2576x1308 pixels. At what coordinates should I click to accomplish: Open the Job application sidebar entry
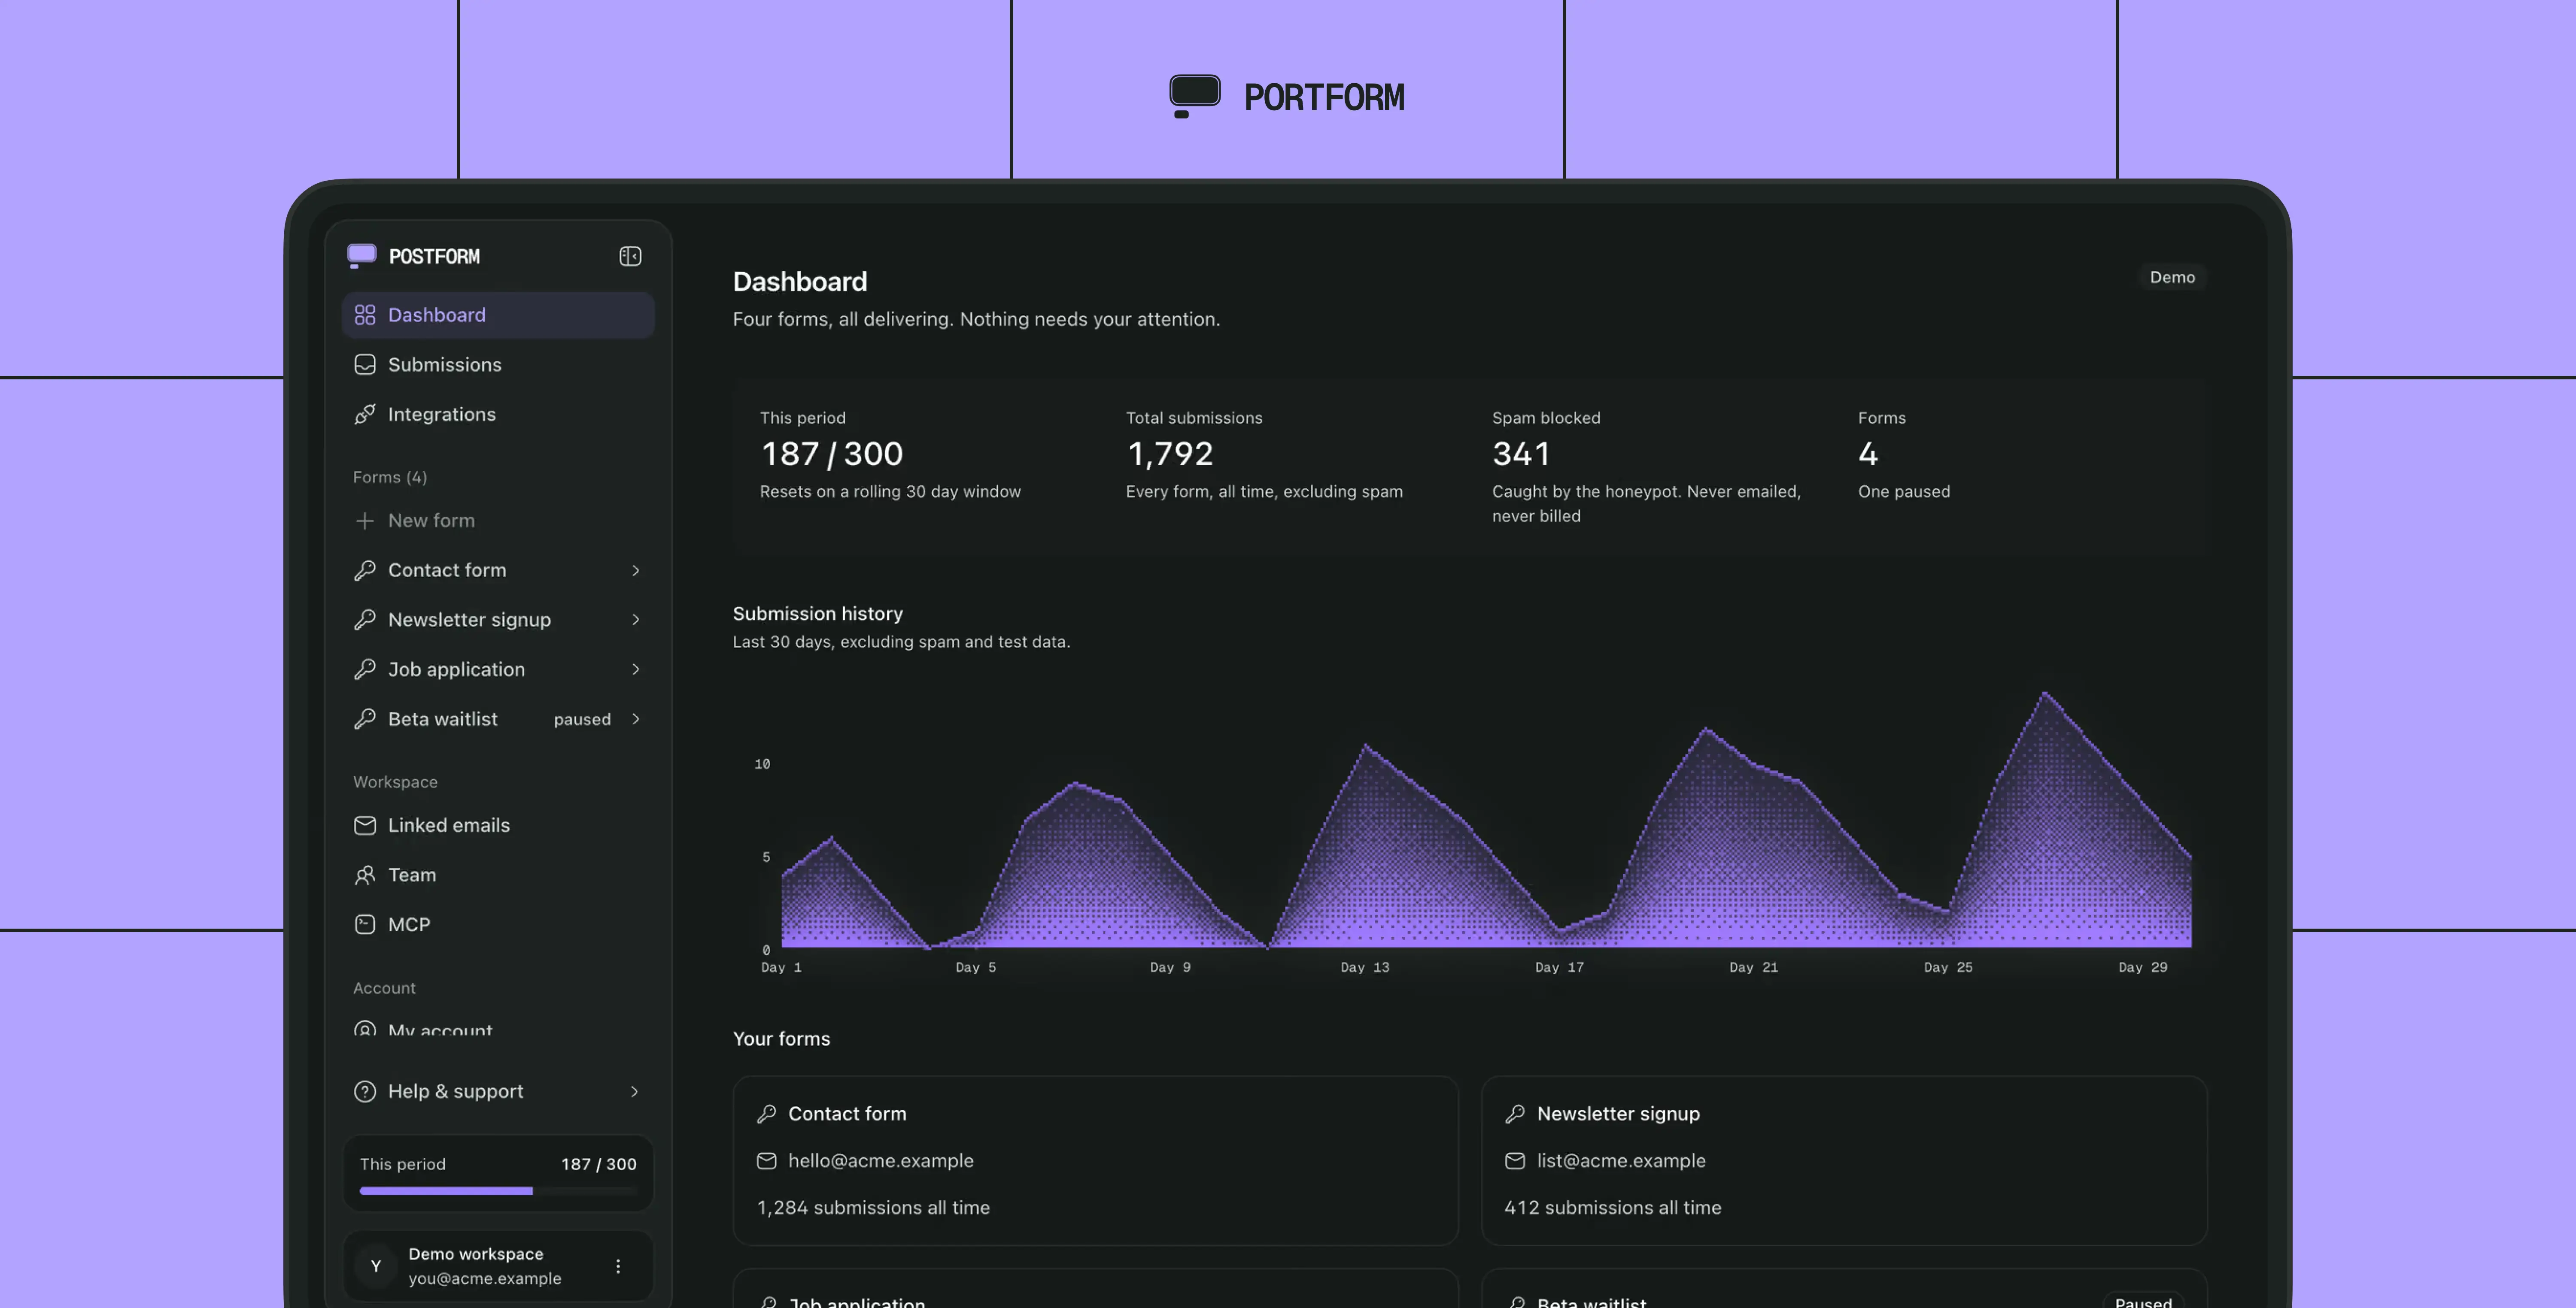498,669
